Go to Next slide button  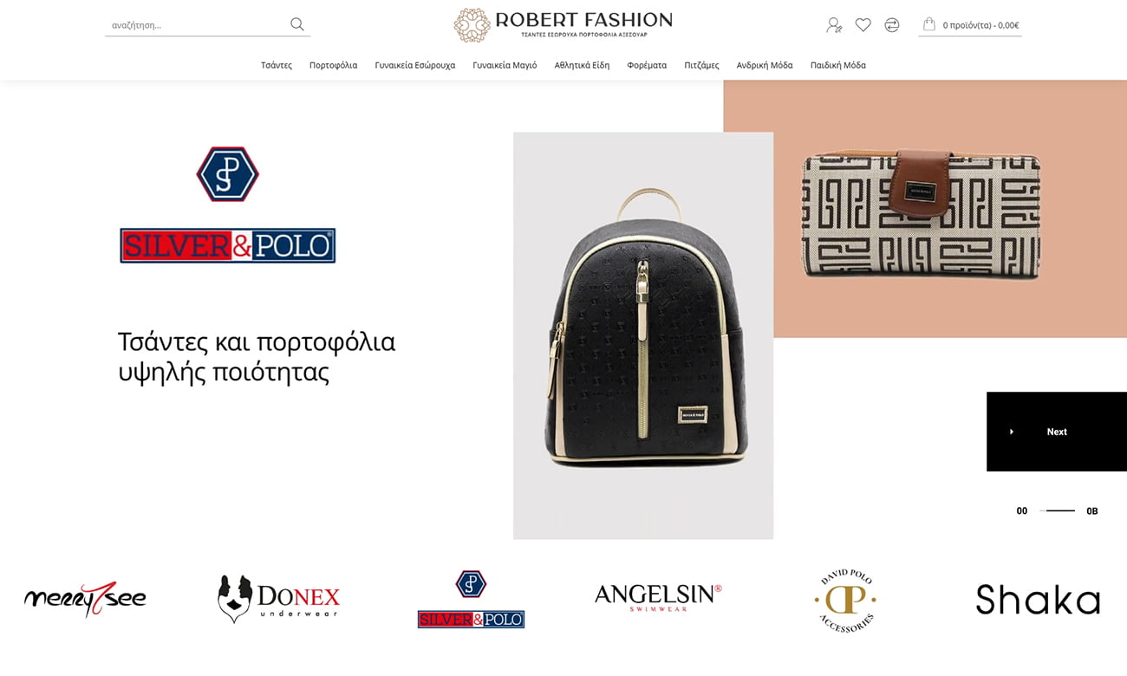click(1057, 432)
